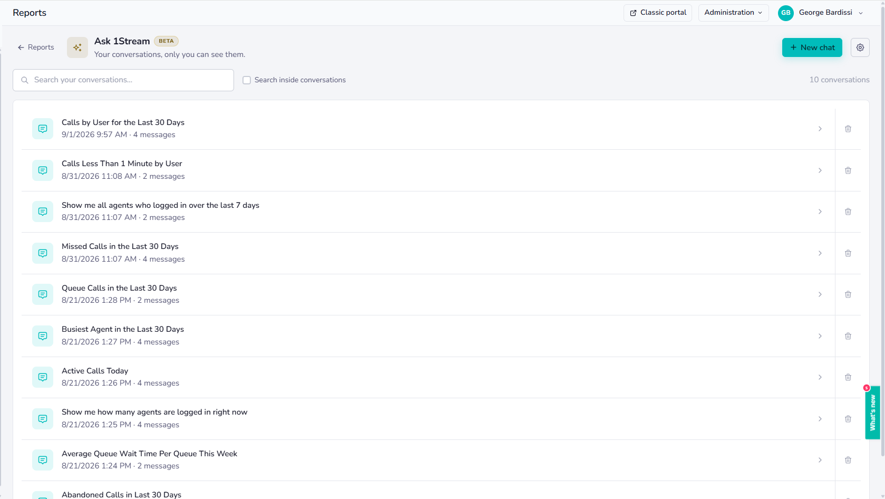Delete Busiest Agent conversation via trash icon
This screenshot has height=499, width=885.
click(x=848, y=336)
